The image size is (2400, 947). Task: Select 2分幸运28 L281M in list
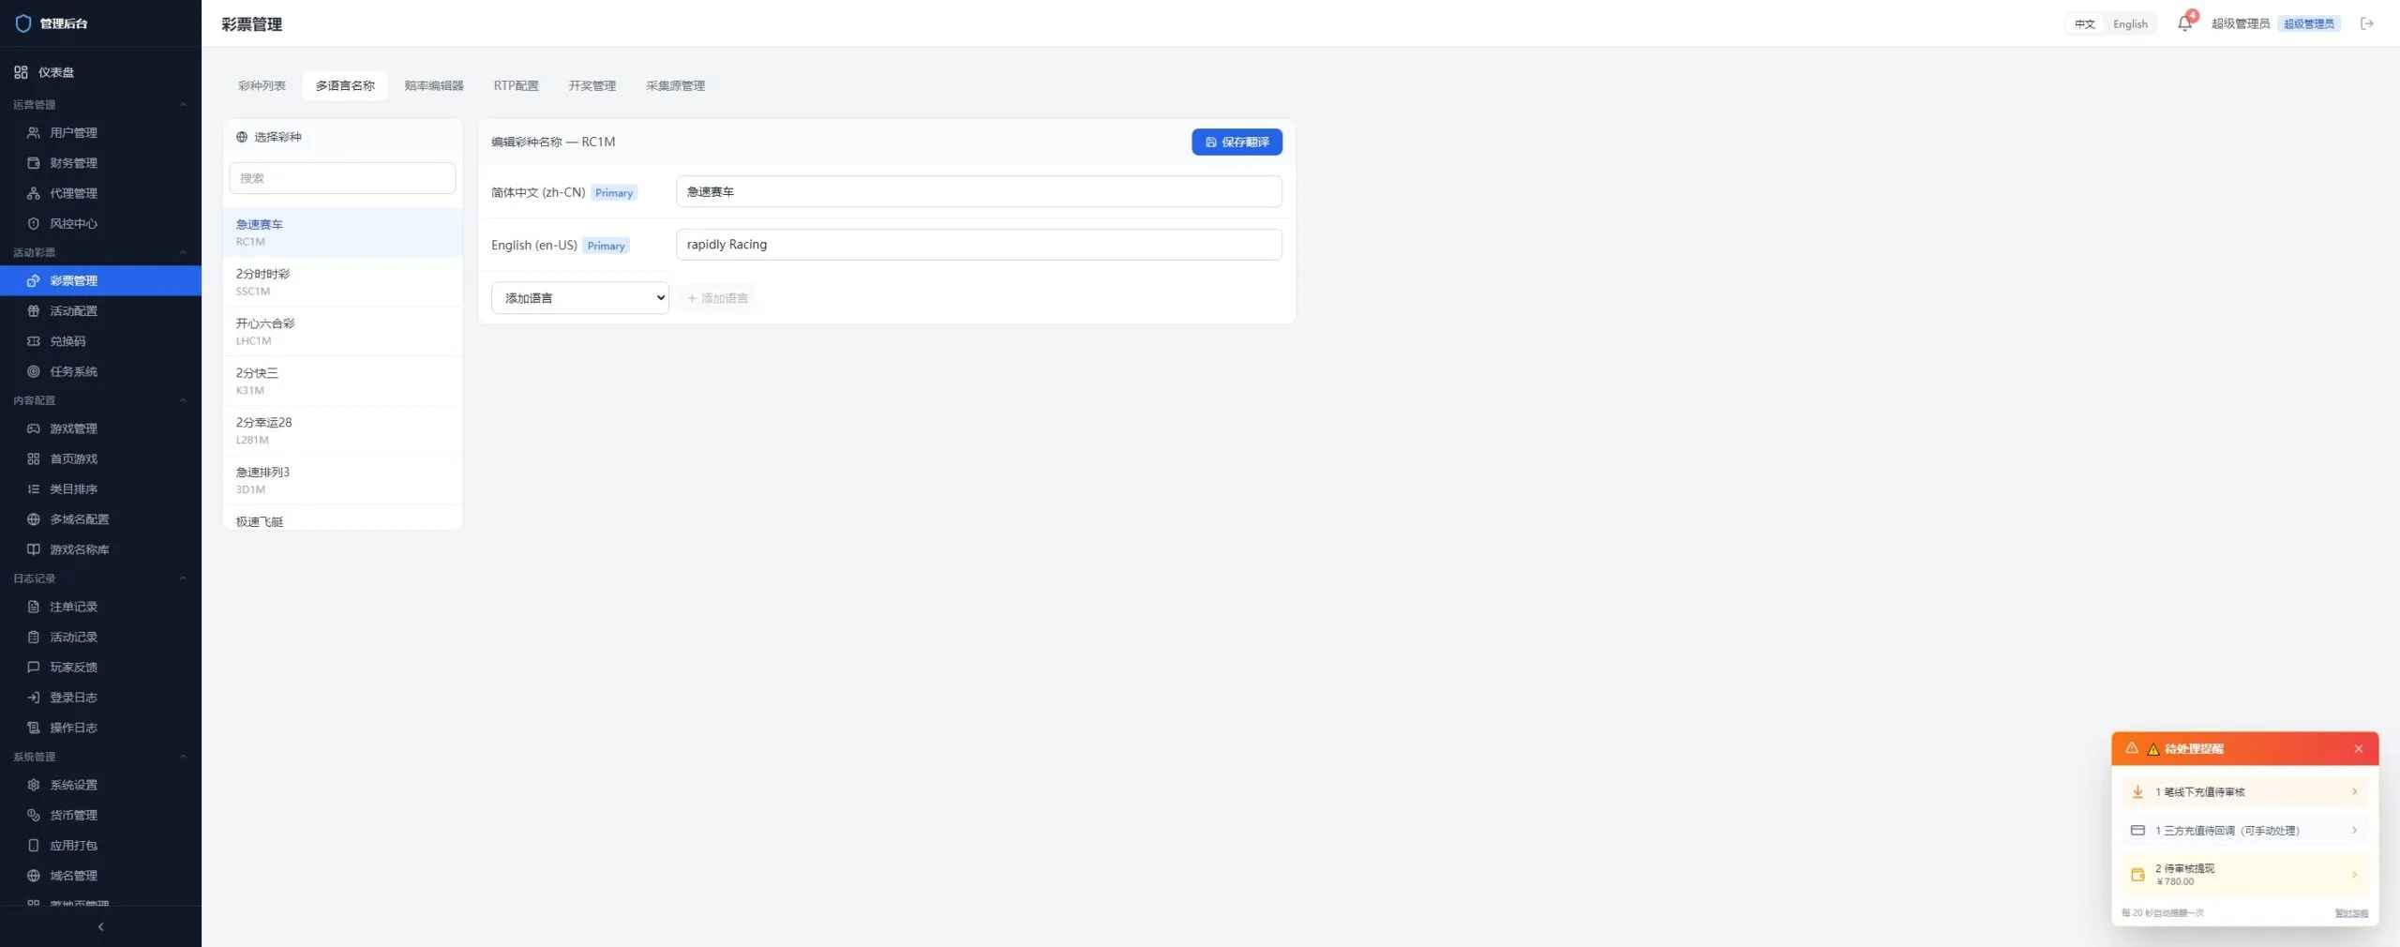click(342, 430)
